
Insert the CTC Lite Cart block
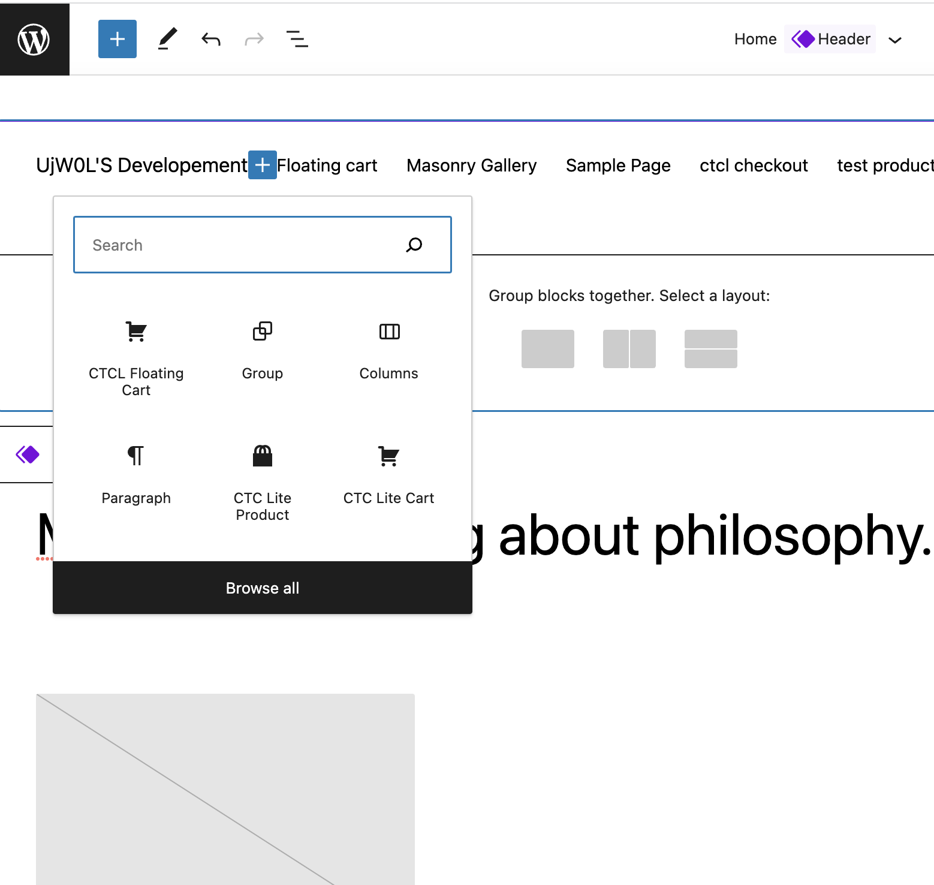pos(389,476)
